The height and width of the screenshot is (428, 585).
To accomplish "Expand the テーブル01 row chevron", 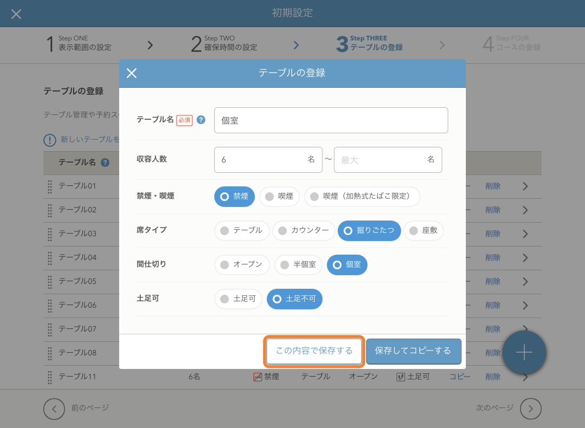I will click(x=525, y=186).
